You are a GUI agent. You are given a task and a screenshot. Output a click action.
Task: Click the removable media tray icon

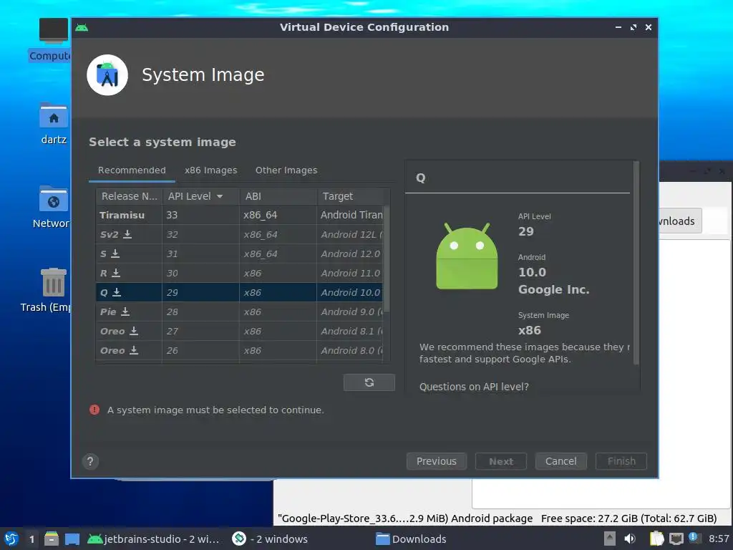[610, 539]
